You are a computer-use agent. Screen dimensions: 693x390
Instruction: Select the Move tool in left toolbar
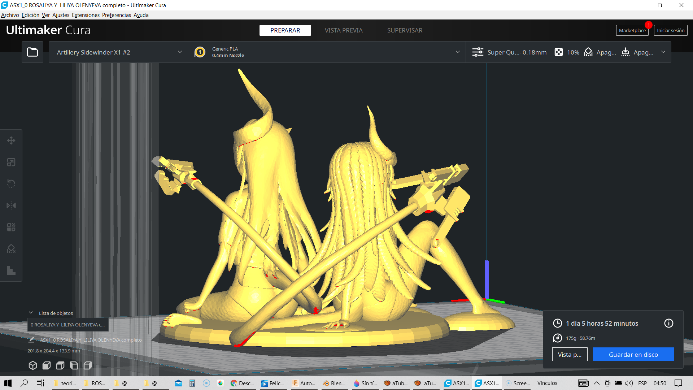11,140
